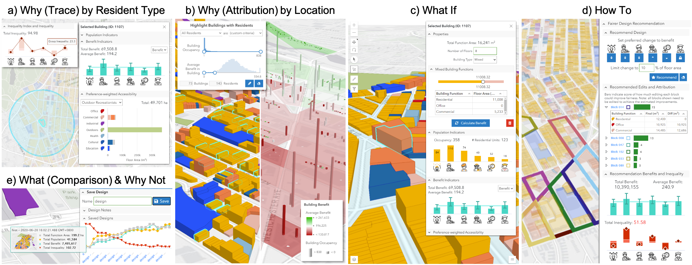Image resolution: width=692 pixels, height=265 pixels.
Task: Toggle the up-arrow button under the tourist icon
Action: click(x=652, y=58)
